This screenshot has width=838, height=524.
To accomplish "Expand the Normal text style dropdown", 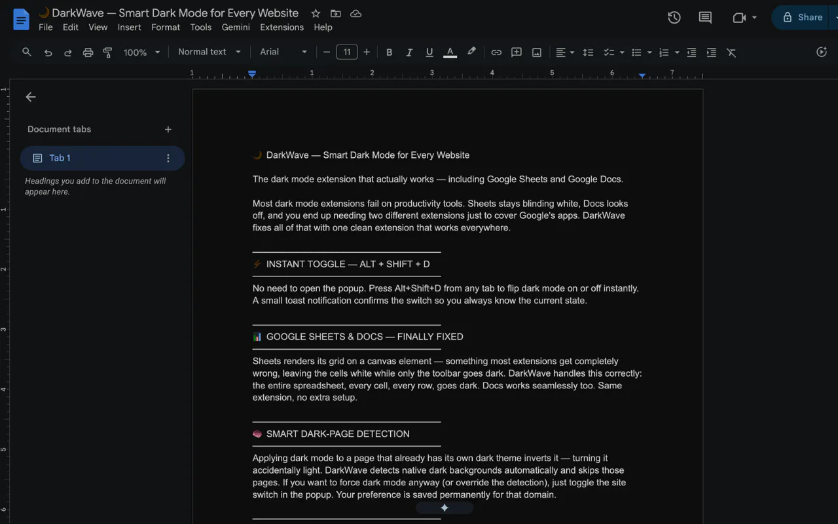I will point(209,52).
